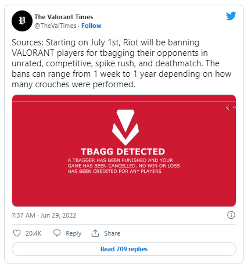Follow The Valorant Times account
Image resolution: width=251 pixels, height=267 pixels.
tap(91, 26)
